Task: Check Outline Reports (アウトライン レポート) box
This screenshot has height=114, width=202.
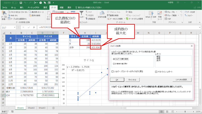Action: (156, 72)
